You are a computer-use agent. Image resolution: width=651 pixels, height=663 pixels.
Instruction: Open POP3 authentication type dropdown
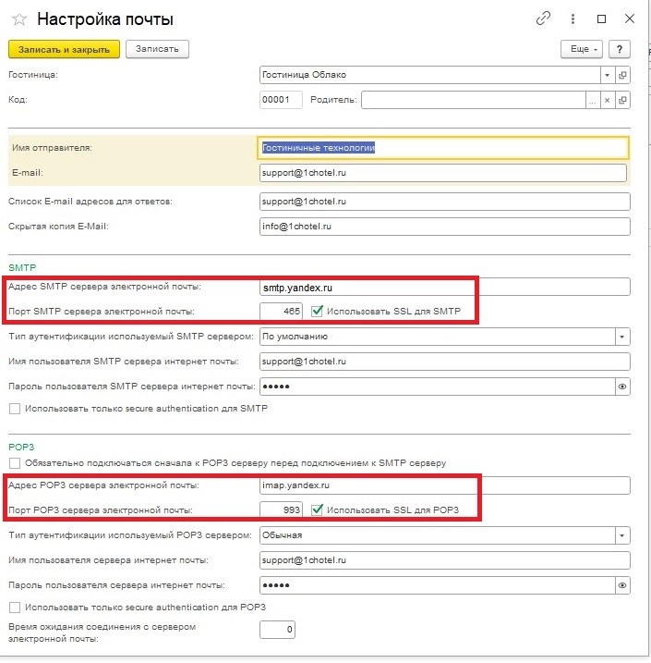(x=622, y=535)
